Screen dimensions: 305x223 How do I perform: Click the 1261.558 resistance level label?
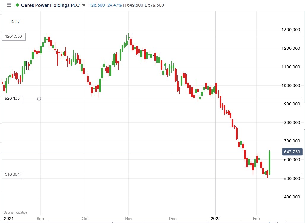(x=13, y=37)
